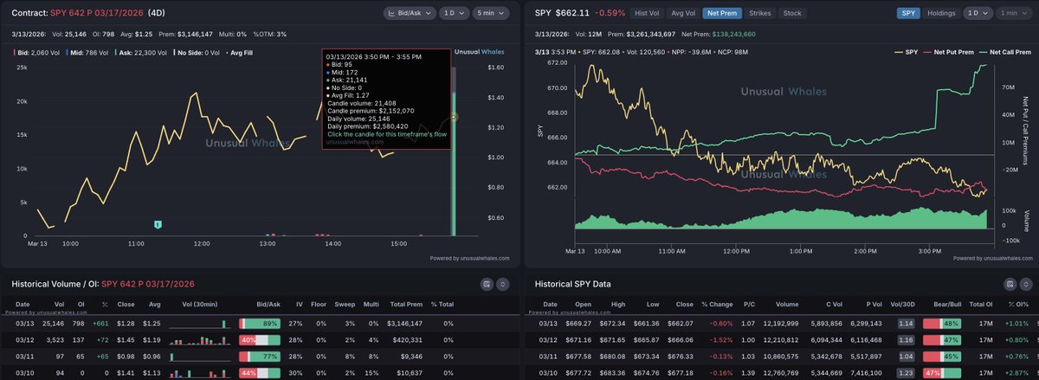The height and width of the screenshot is (380, 1039).
Task: Switch to the Holdings view
Action: point(941,13)
